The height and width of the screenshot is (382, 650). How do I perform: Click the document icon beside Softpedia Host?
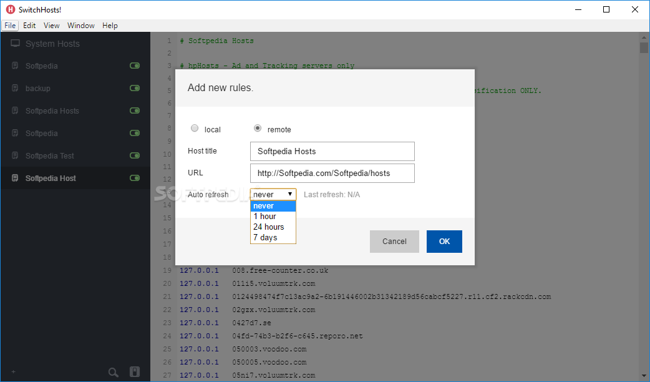[x=15, y=178]
